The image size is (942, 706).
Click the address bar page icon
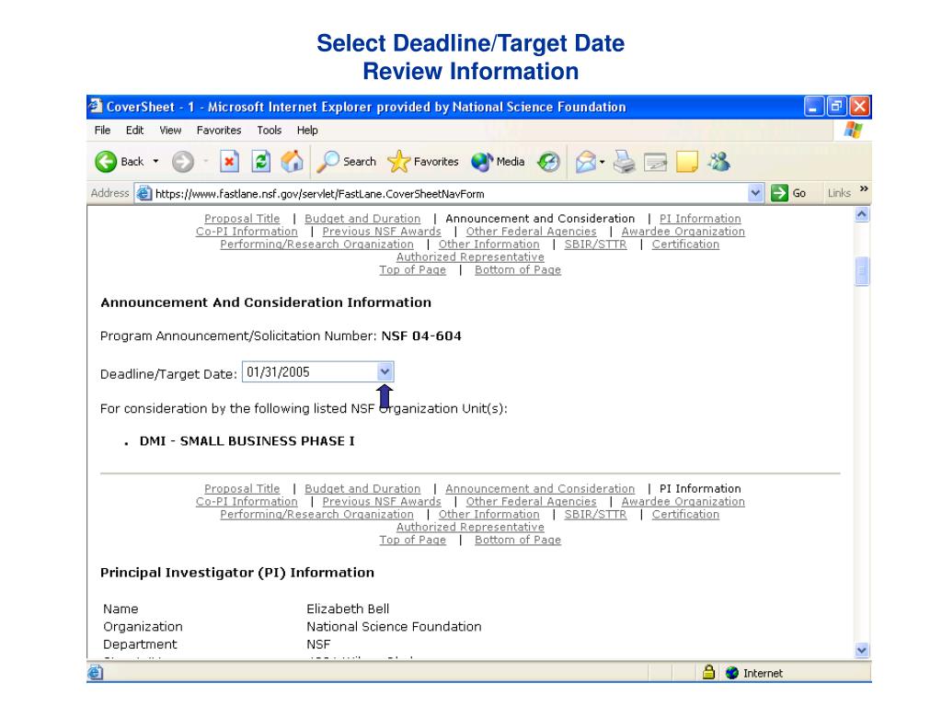pyautogui.click(x=144, y=193)
